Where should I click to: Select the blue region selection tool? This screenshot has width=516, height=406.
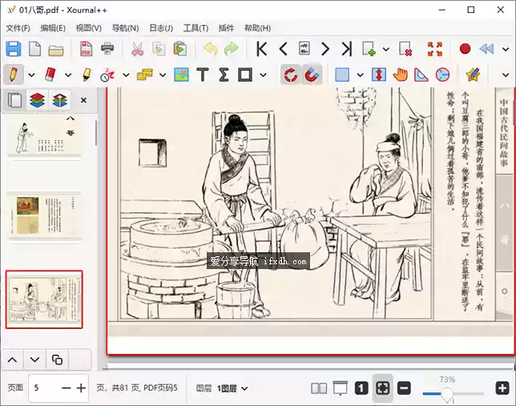tap(342, 74)
